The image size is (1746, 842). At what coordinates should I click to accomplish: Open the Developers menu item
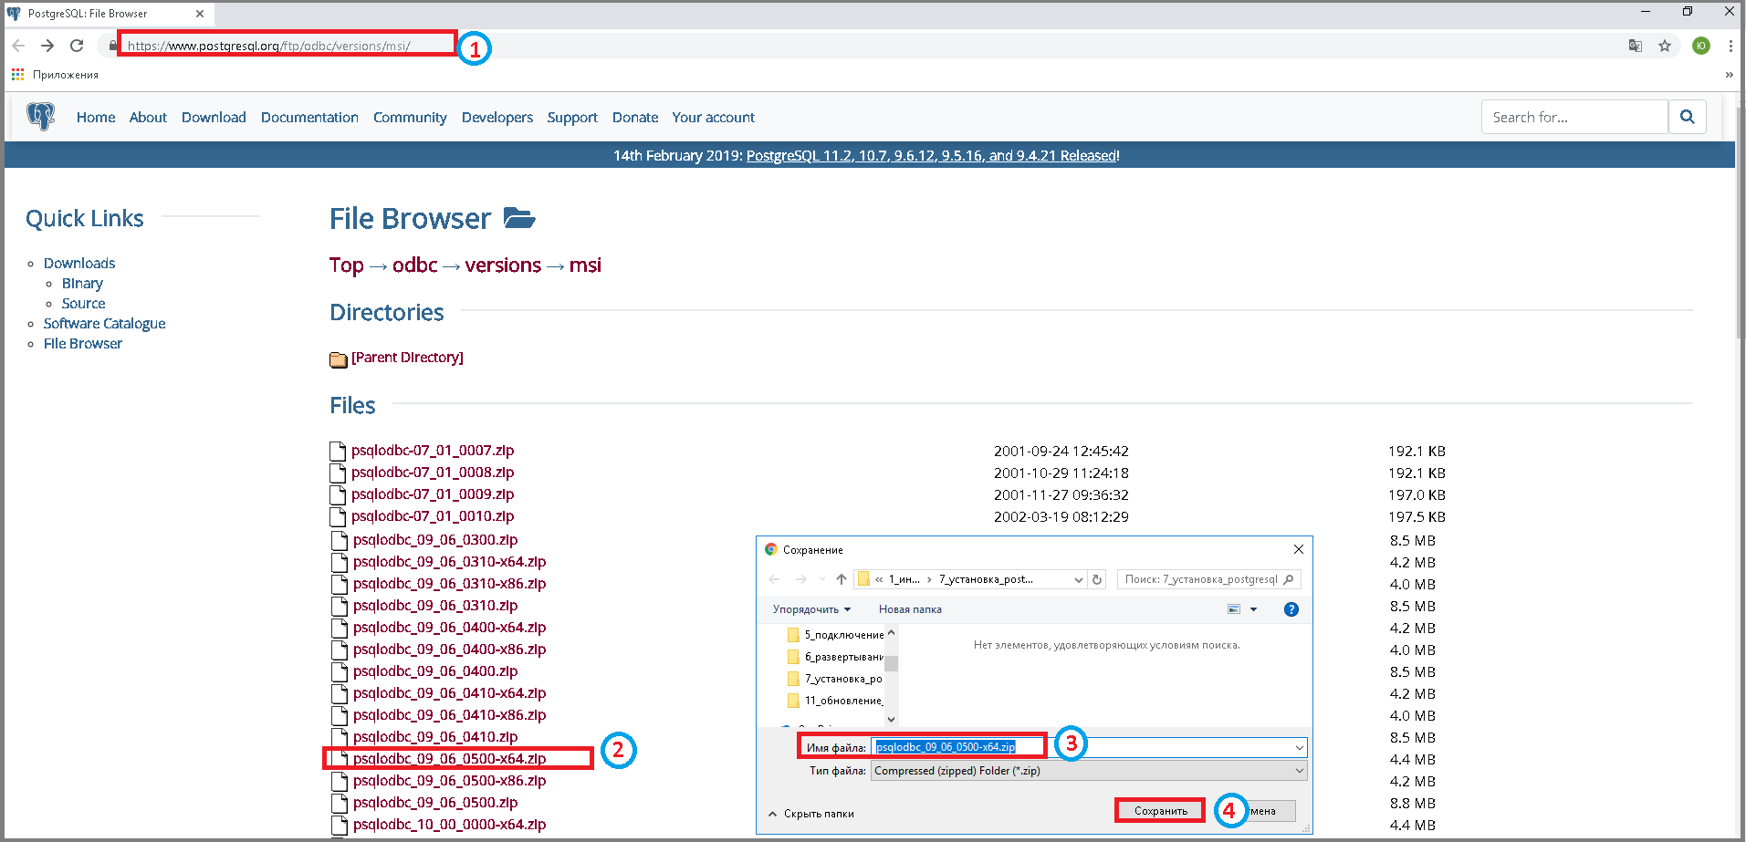point(497,117)
